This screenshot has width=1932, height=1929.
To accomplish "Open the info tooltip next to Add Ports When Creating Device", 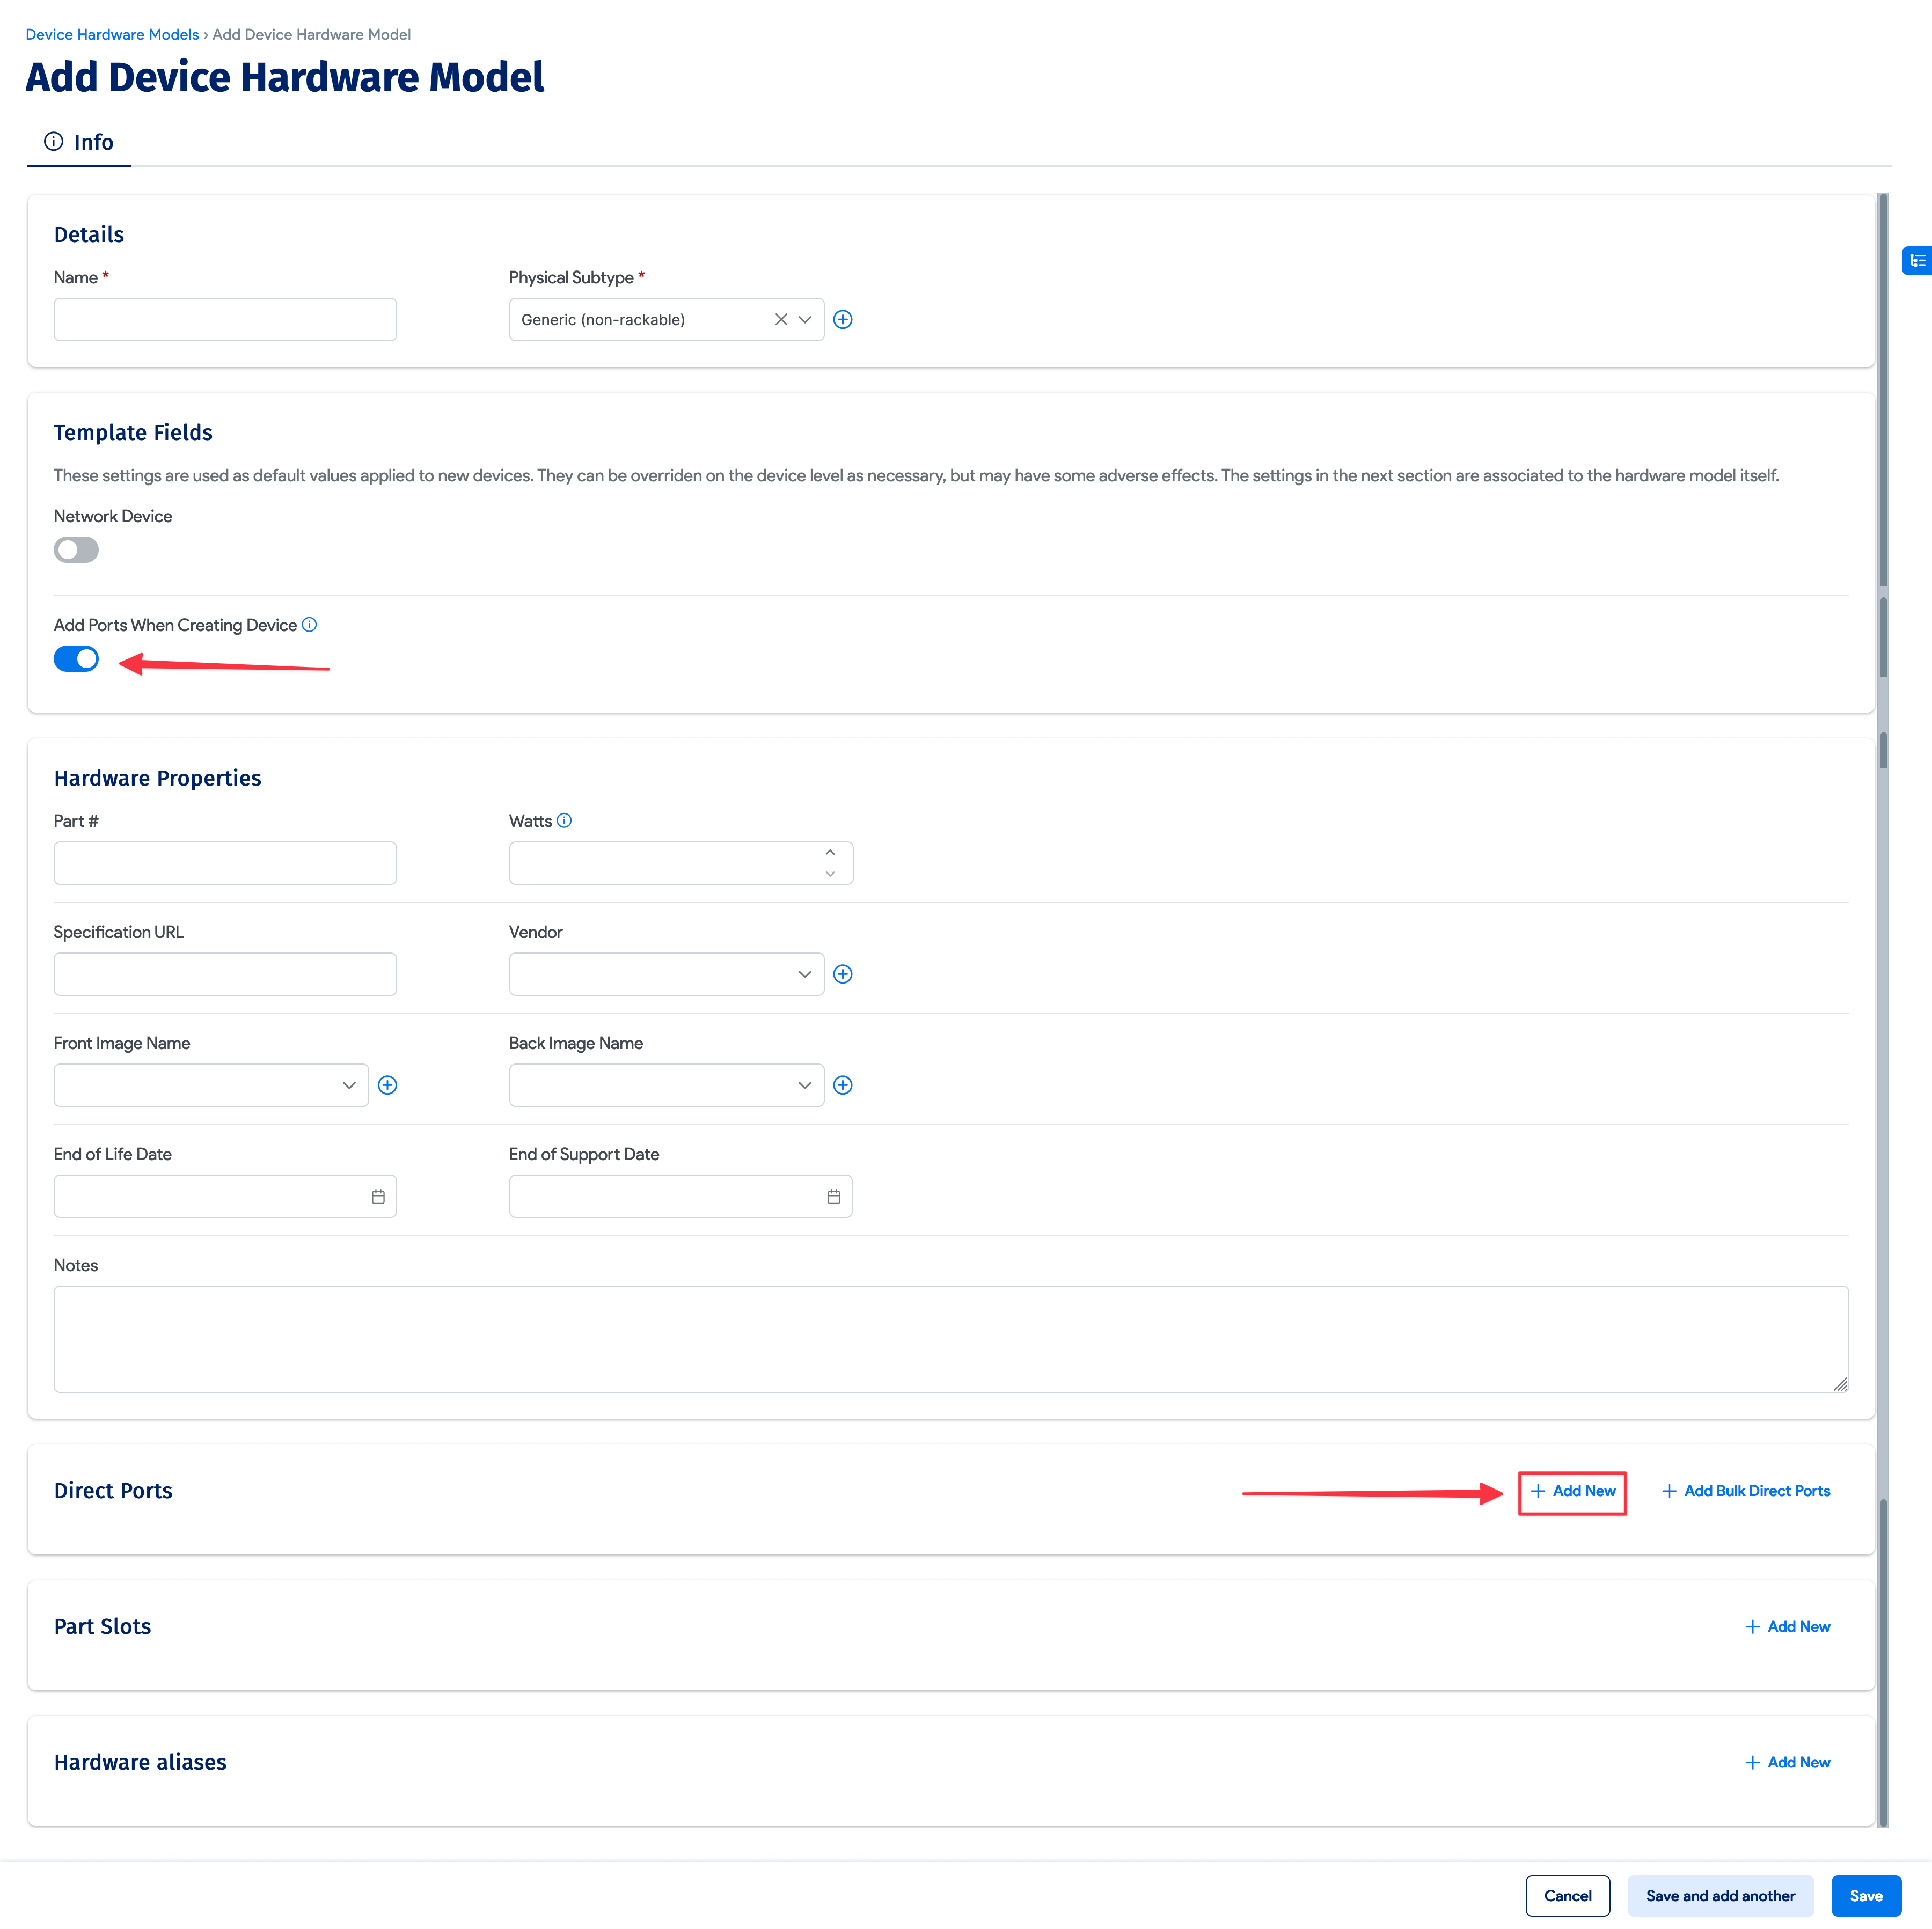I will 310,624.
